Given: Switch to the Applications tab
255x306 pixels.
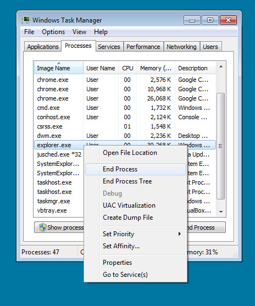Looking at the screenshot, I should tap(42, 47).
